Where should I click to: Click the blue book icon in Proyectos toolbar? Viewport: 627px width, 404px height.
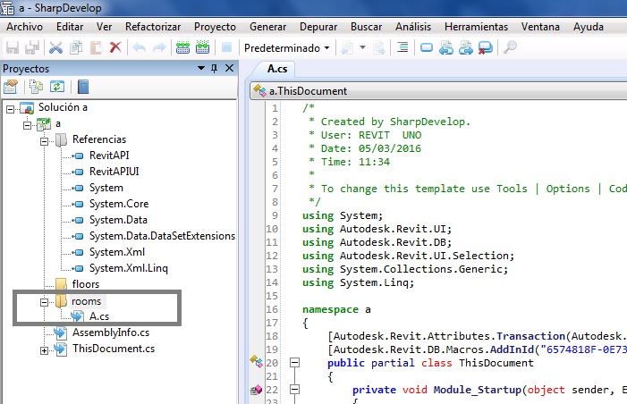(x=82, y=87)
